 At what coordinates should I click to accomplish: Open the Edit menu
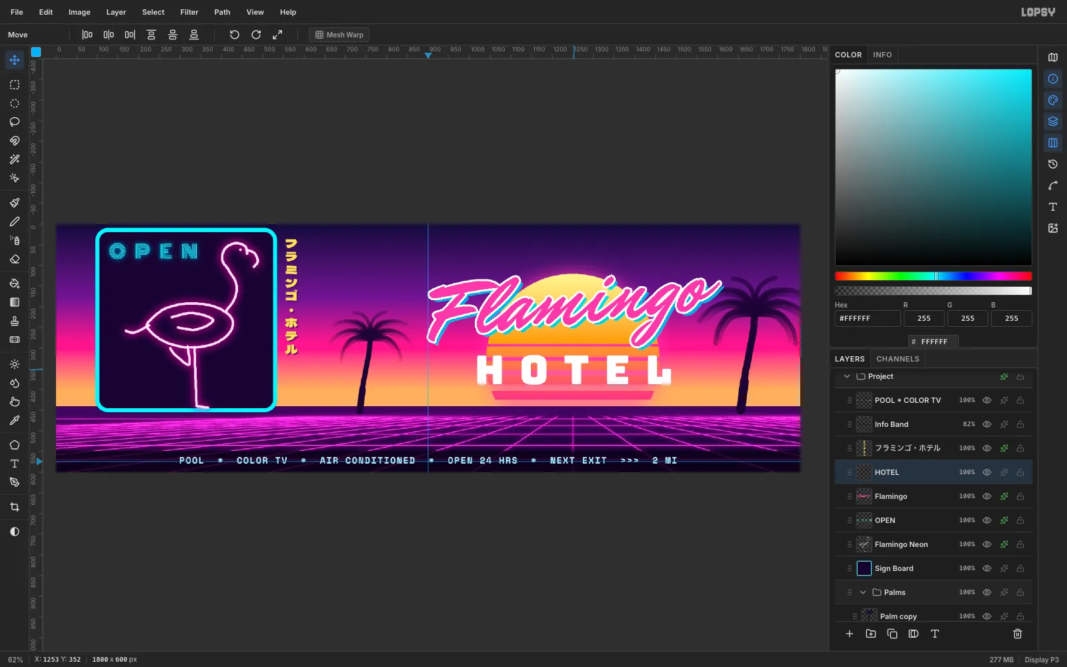tap(46, 12)
